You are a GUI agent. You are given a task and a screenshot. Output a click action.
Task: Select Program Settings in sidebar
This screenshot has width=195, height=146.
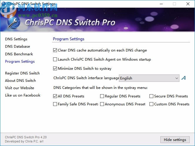tap(20, 62)
